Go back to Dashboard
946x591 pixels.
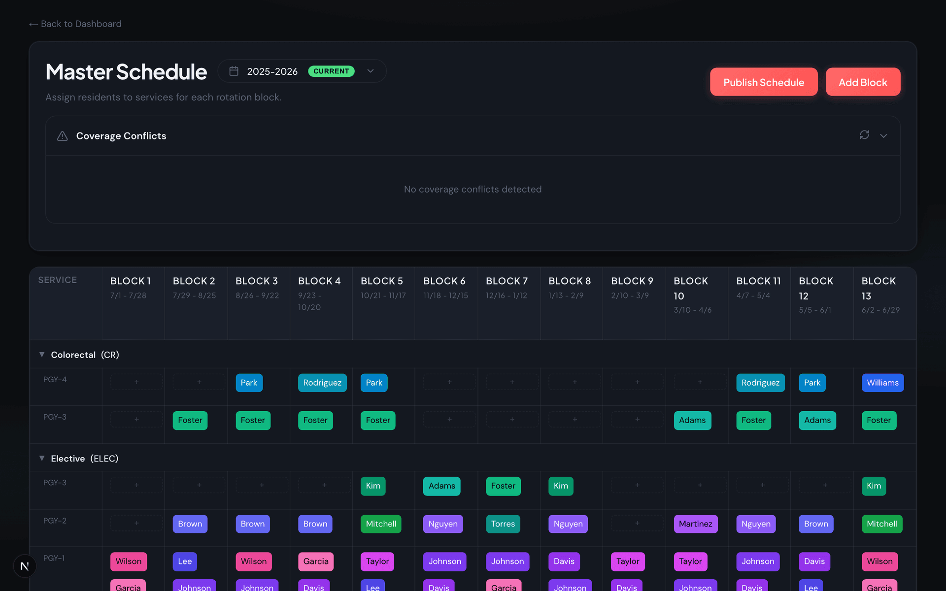75,24
